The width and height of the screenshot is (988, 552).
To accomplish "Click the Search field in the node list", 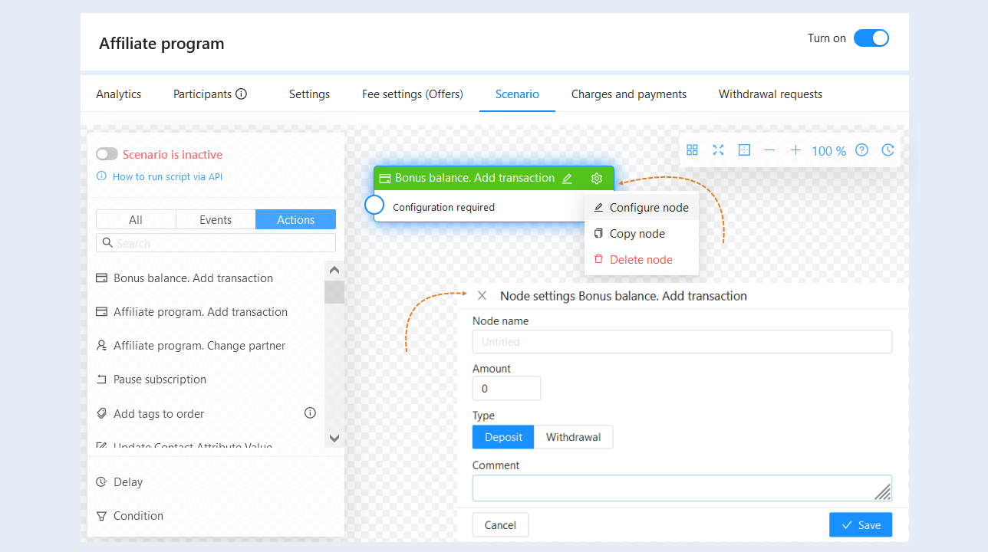I will (216, 243).
